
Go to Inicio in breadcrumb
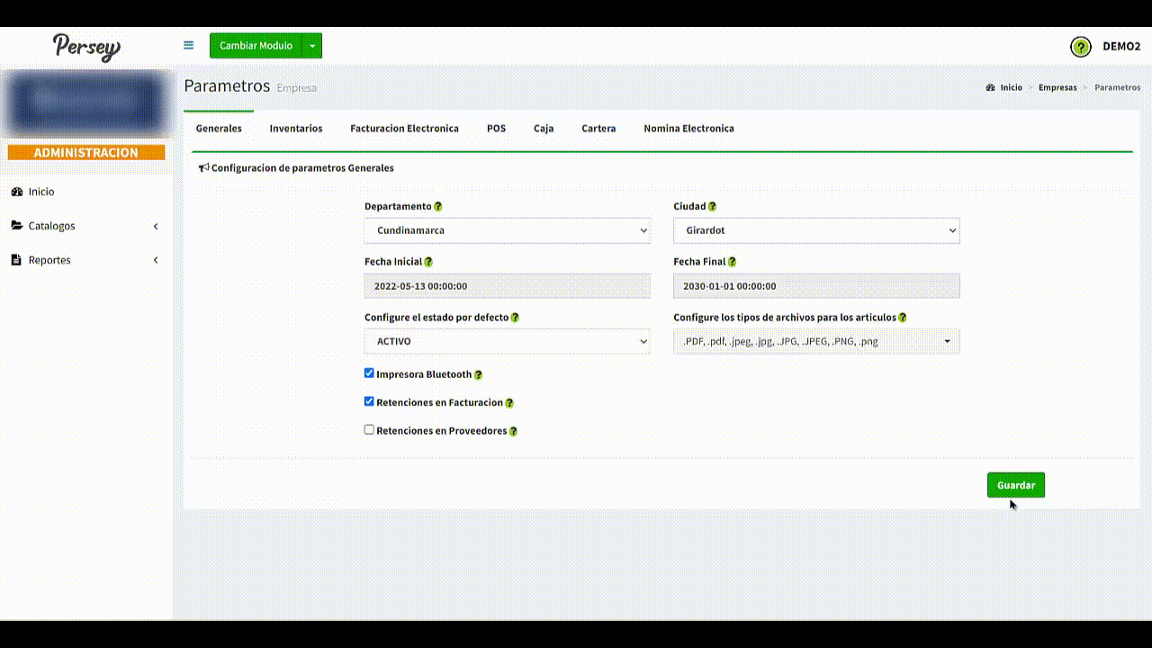click(1011, 88)
